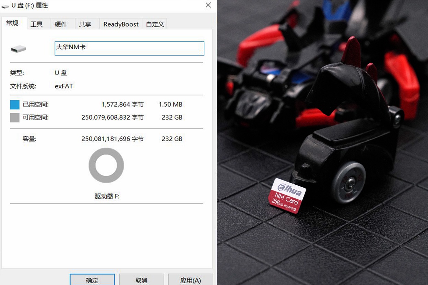Open the ReadyBoost tab

pos(121,24)
